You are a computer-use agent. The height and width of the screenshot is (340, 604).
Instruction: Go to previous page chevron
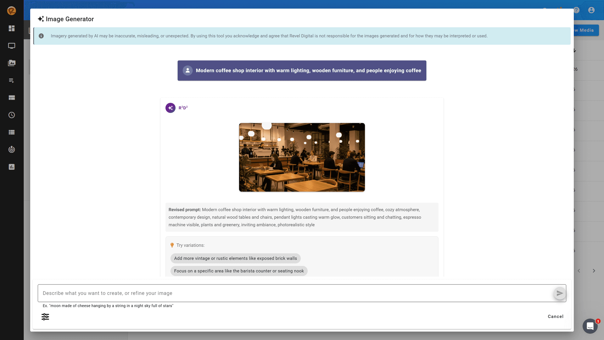pyautogui.click(x=579, y=271)
